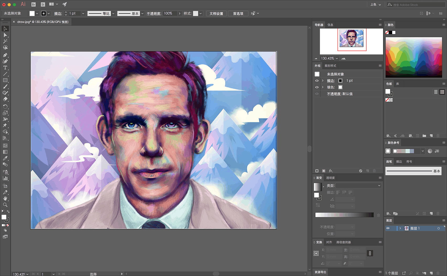Image resolution: width=447 pixels, height=276 pixels.
Task: Hide layer 图层 1 with eye icon
Action: [x=388, y=228]
